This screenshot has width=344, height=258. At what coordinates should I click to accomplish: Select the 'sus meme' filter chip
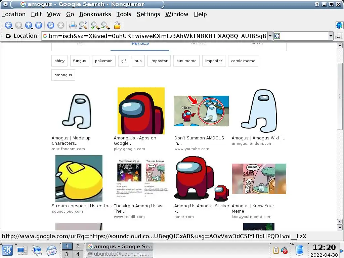186,61
